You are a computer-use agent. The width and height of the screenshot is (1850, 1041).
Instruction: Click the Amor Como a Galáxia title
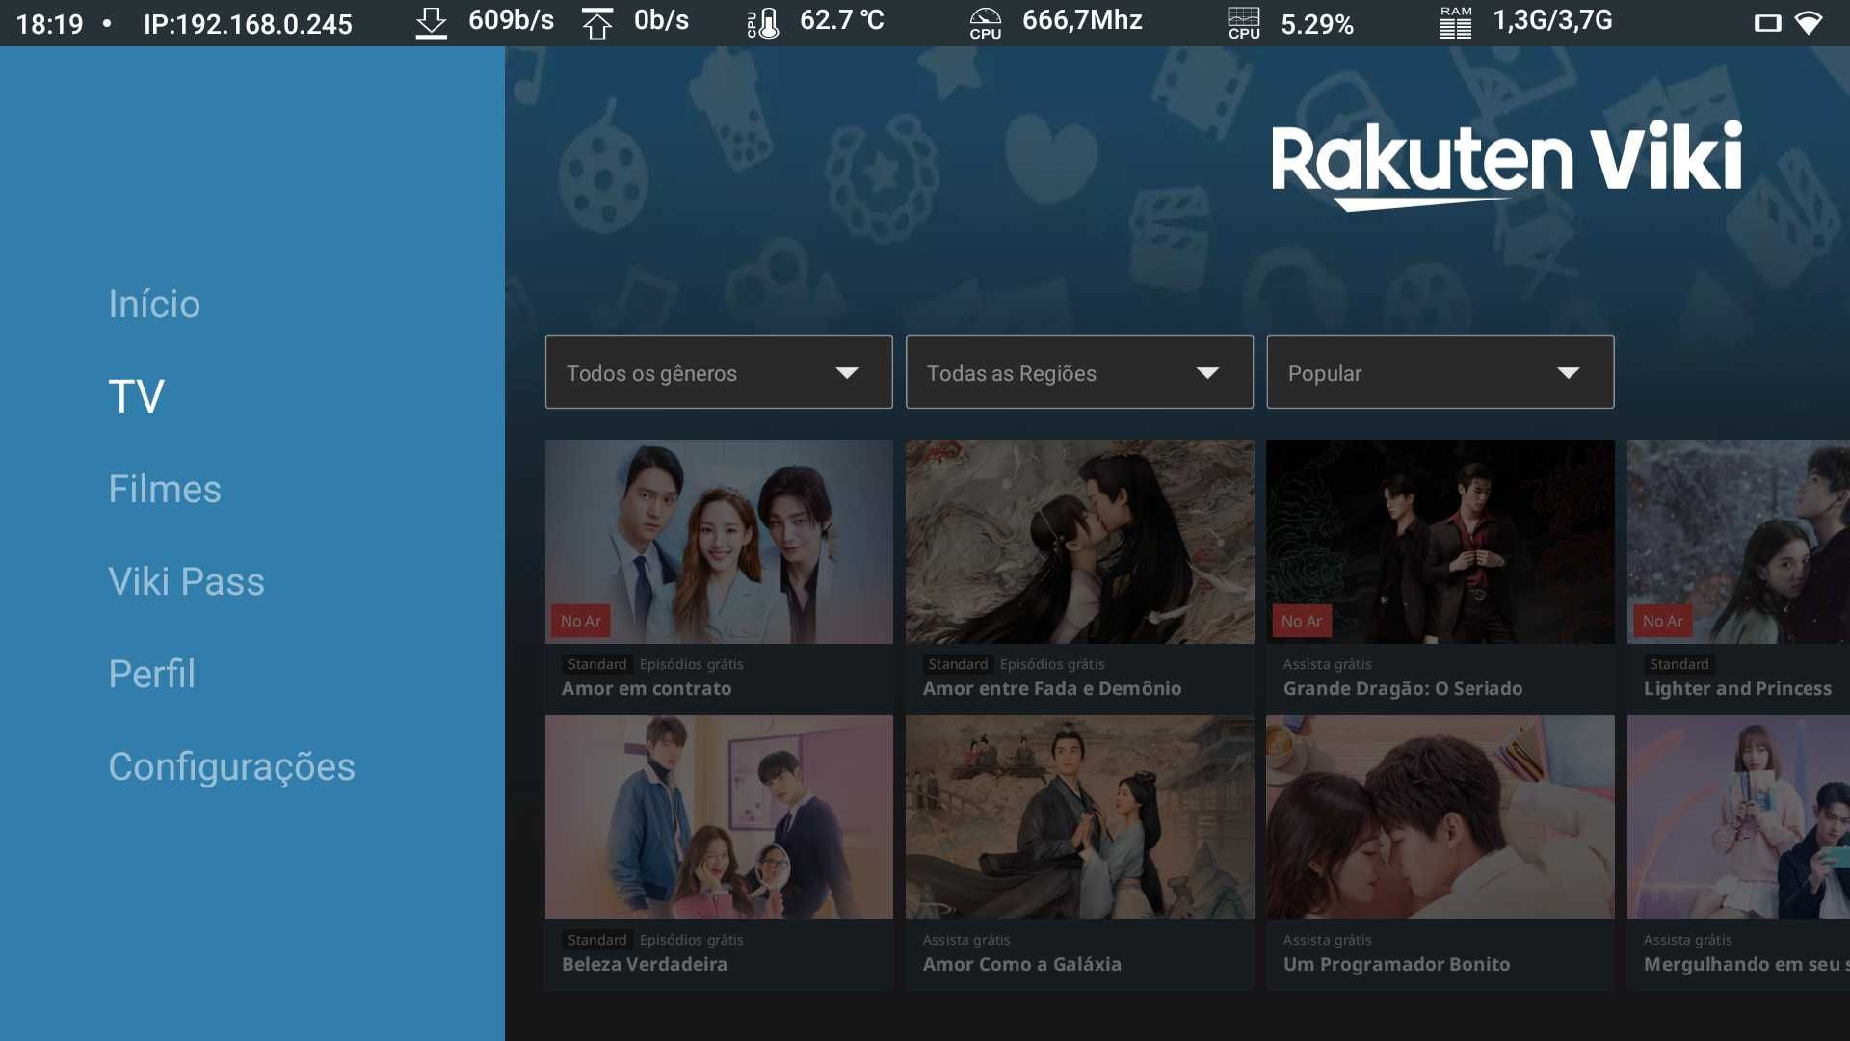coord(1021,964)
